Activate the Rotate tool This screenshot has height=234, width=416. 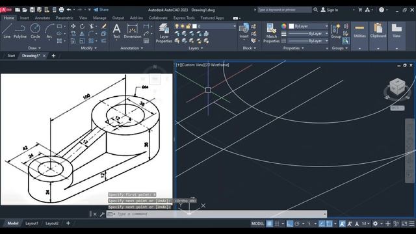83,26
